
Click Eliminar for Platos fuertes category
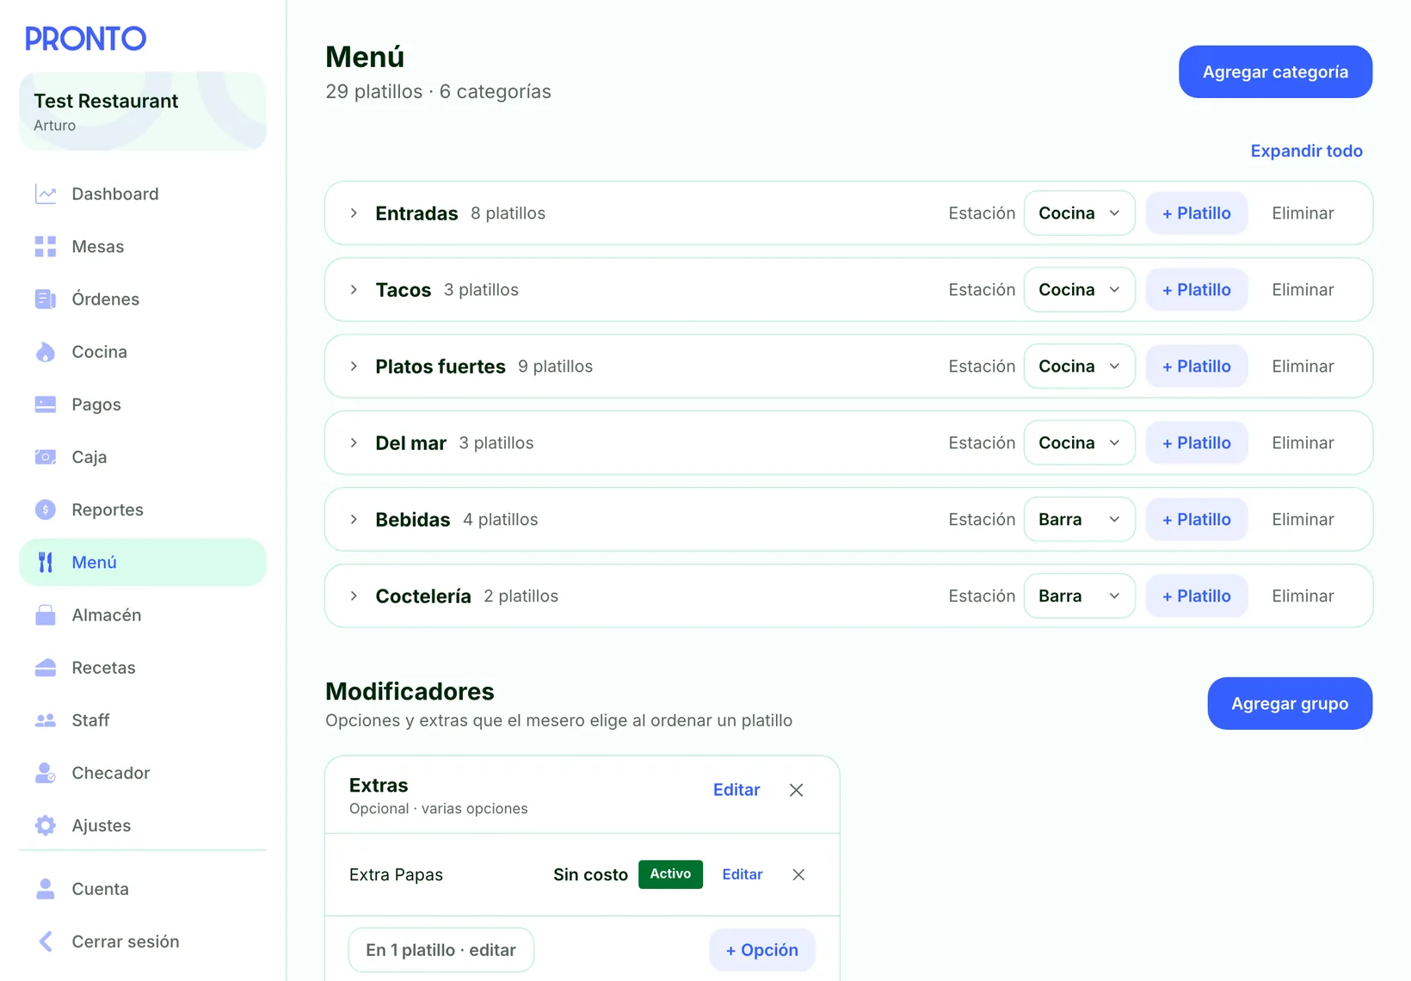[1303, 366]
